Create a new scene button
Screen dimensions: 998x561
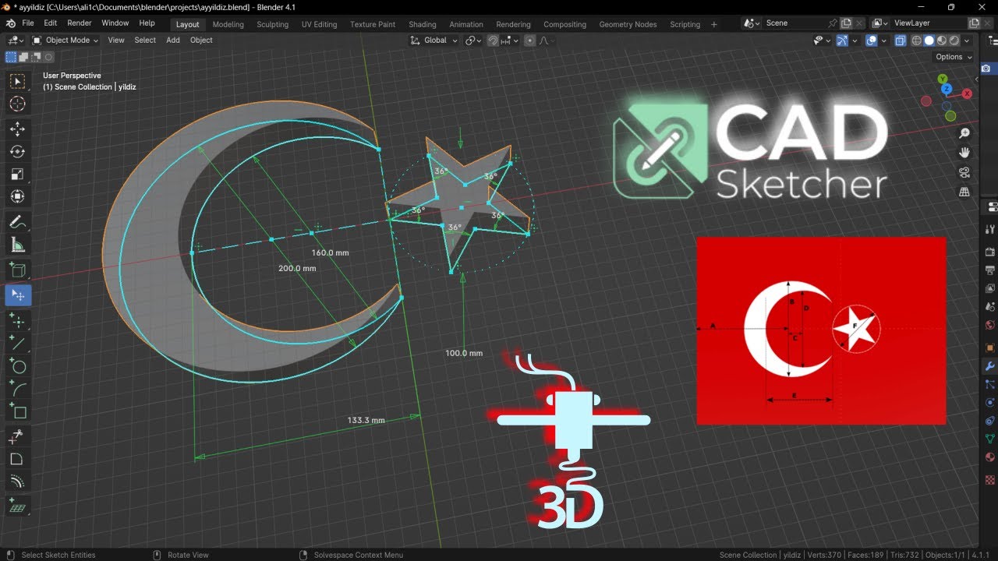pyautogui.click(x=846, y=23)
